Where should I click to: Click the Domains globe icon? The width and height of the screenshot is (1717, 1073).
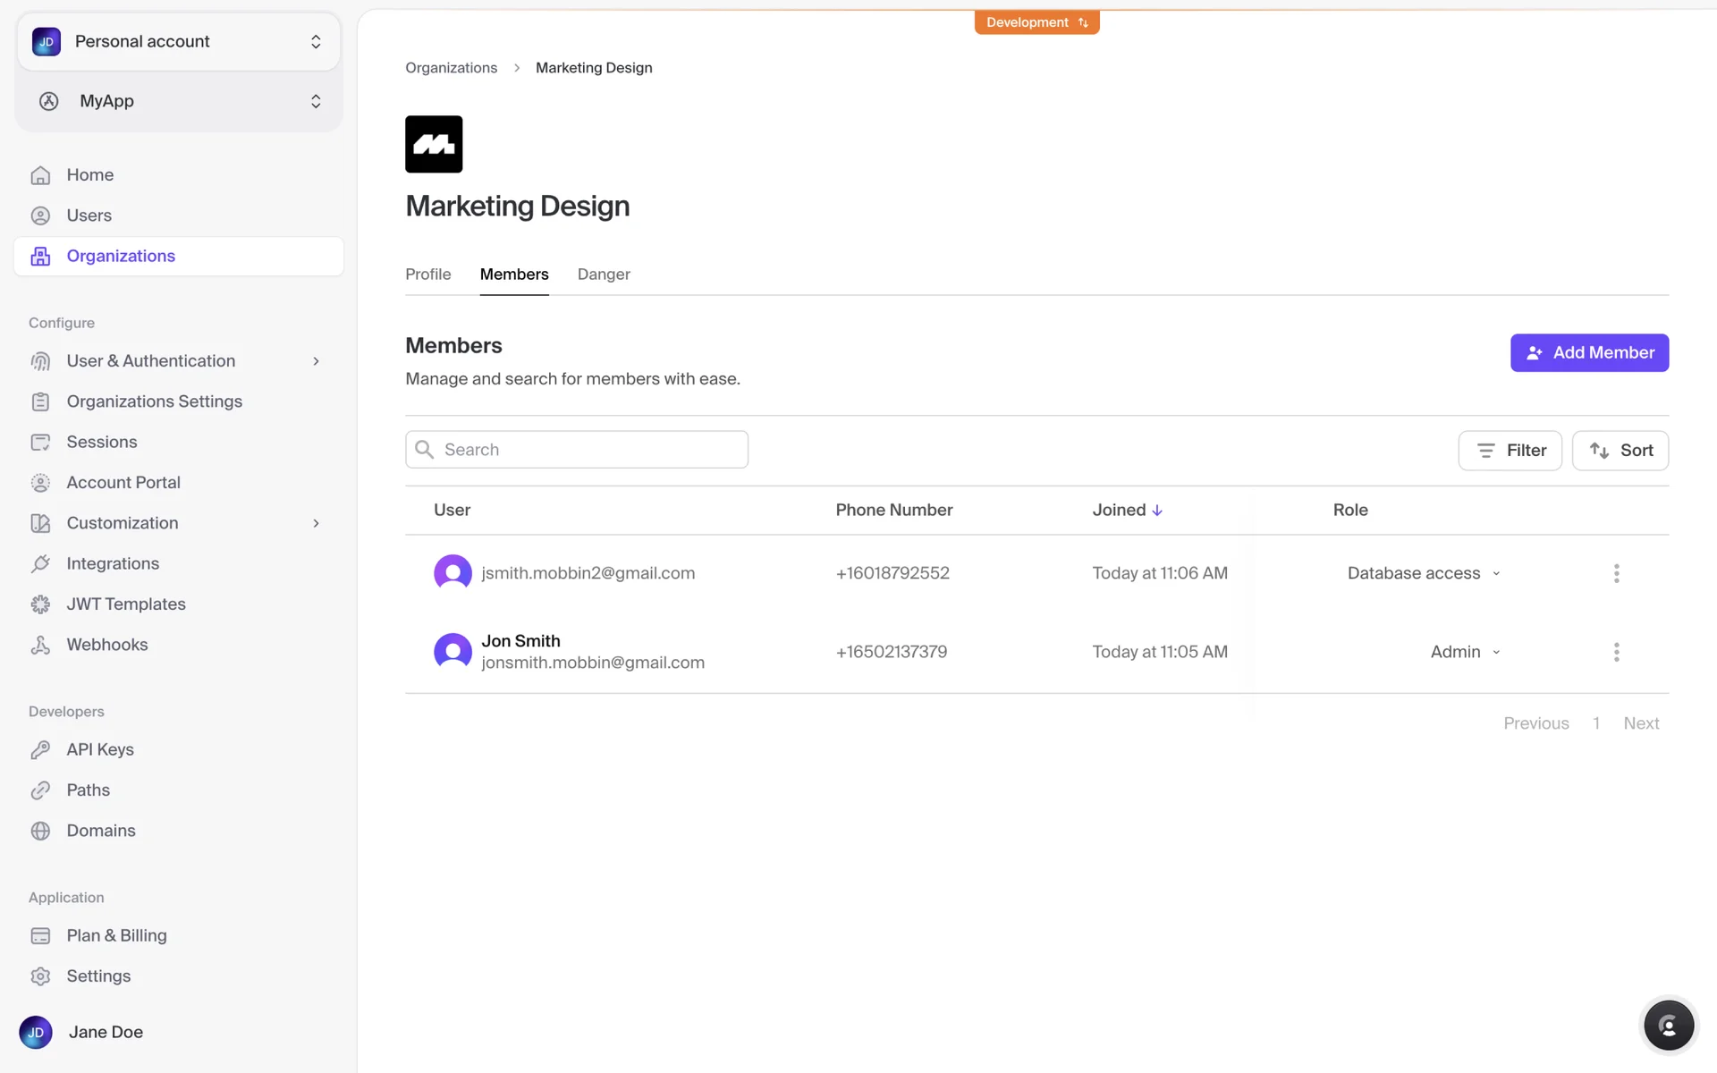pos(40,831)
